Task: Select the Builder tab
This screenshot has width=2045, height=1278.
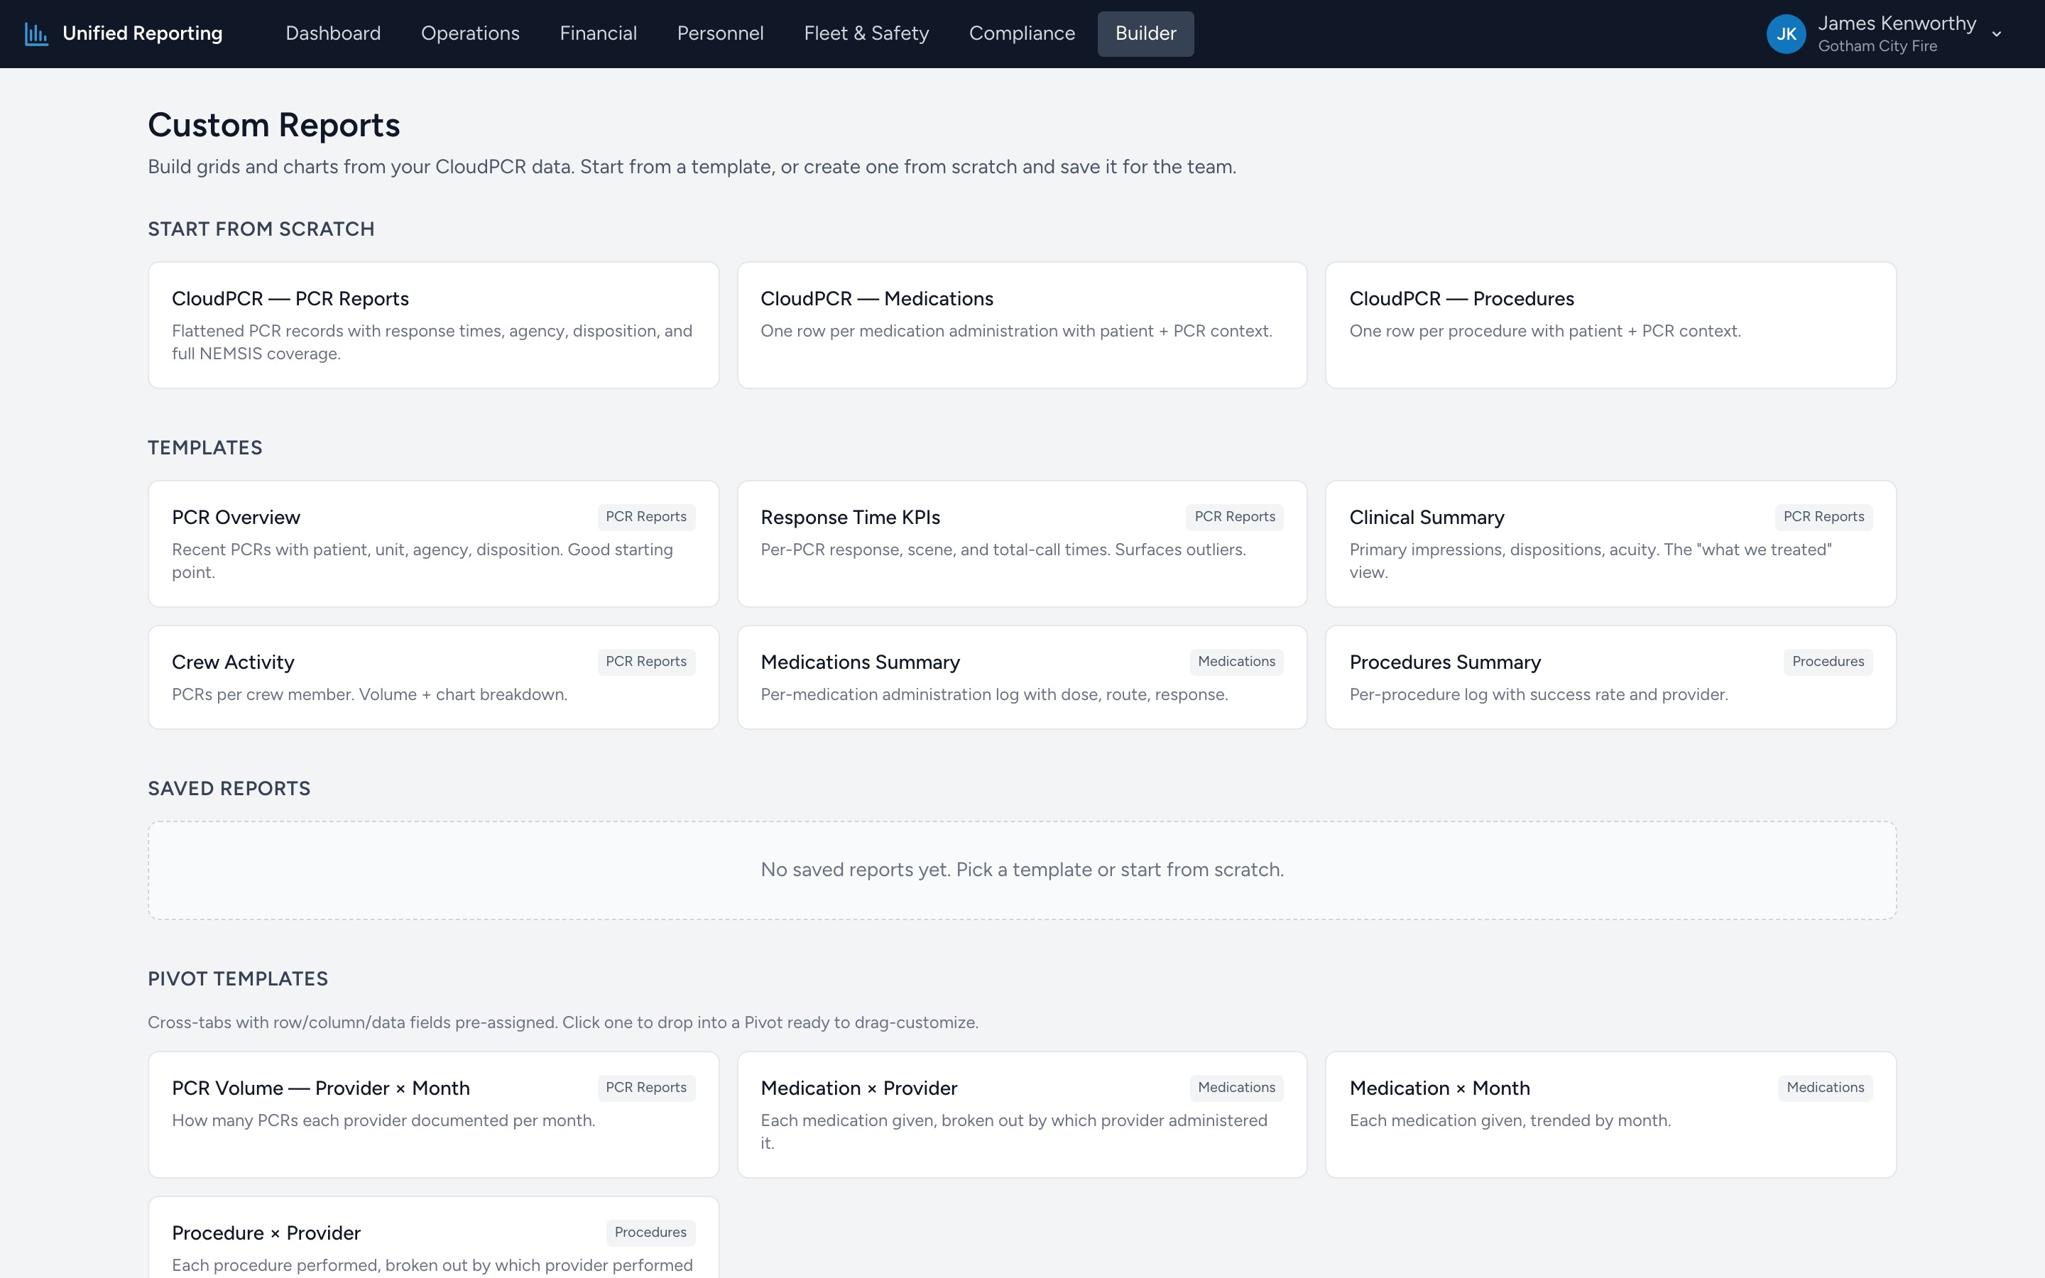Action: tap(1145, 34)
